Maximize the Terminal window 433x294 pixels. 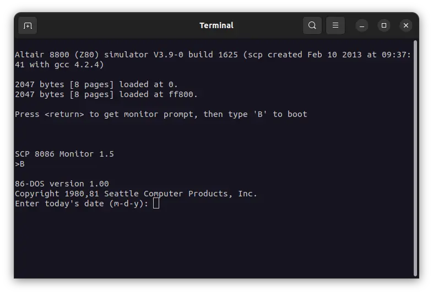click(384, 25)
